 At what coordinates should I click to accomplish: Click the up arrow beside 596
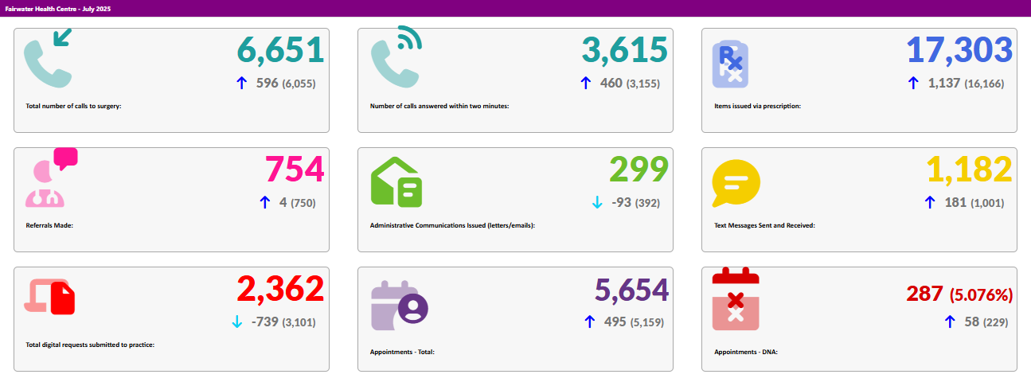243,83
